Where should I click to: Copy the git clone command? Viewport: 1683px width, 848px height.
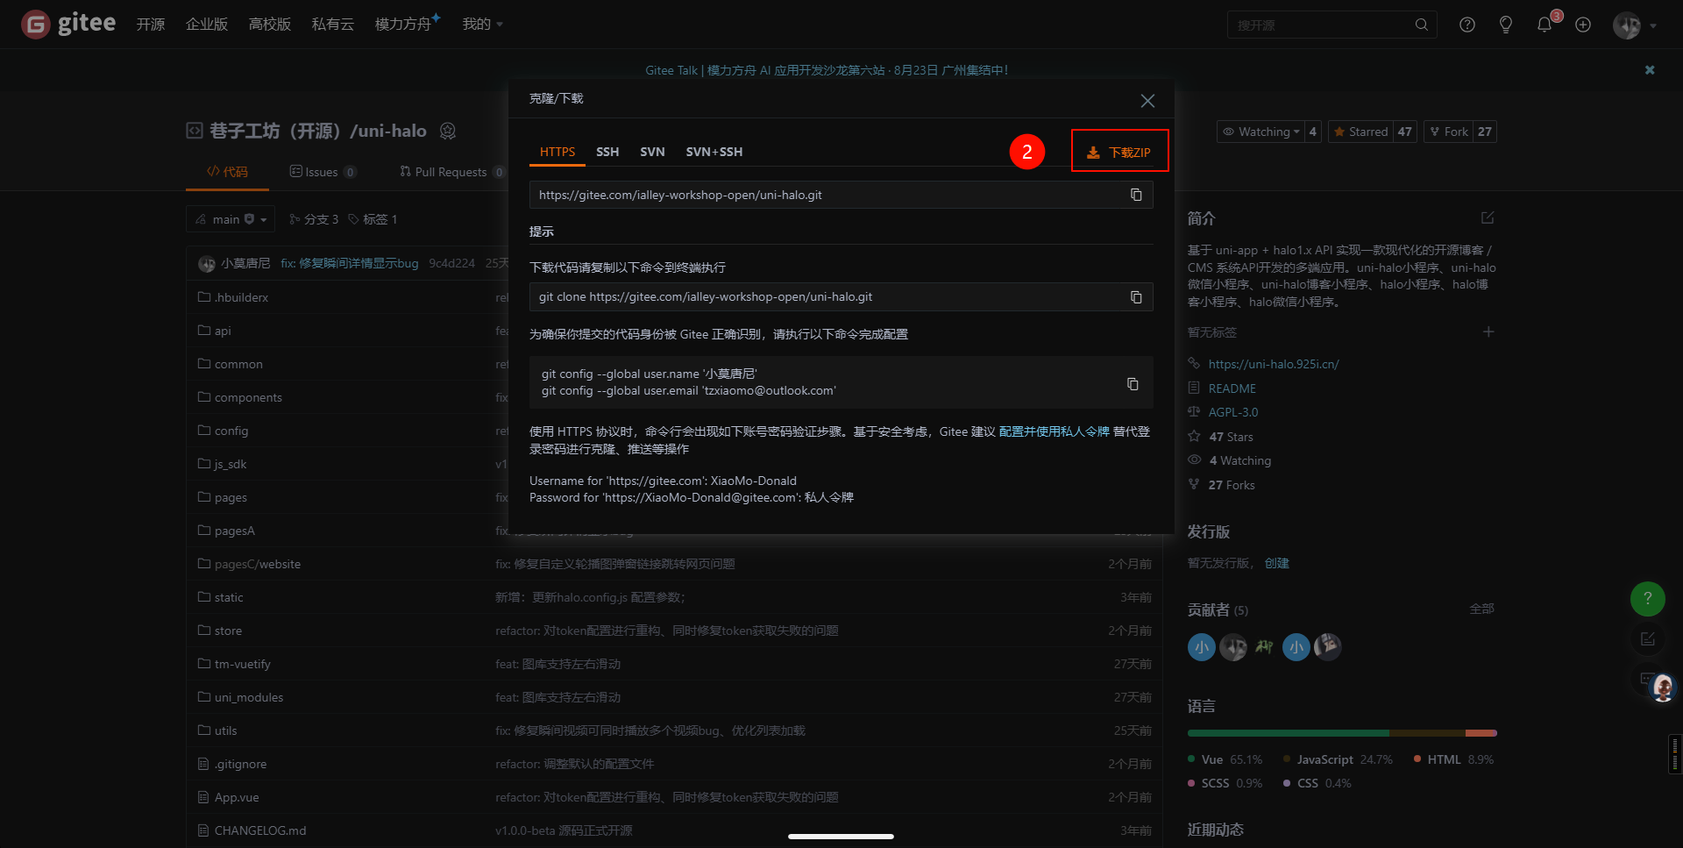[1136, 297]
